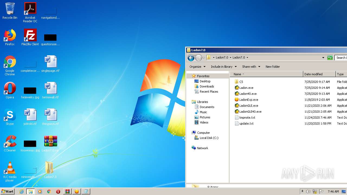This screenshot has height=195, width=347.
Task: Click Explorer Back navigation button
Action: (191, 58)
